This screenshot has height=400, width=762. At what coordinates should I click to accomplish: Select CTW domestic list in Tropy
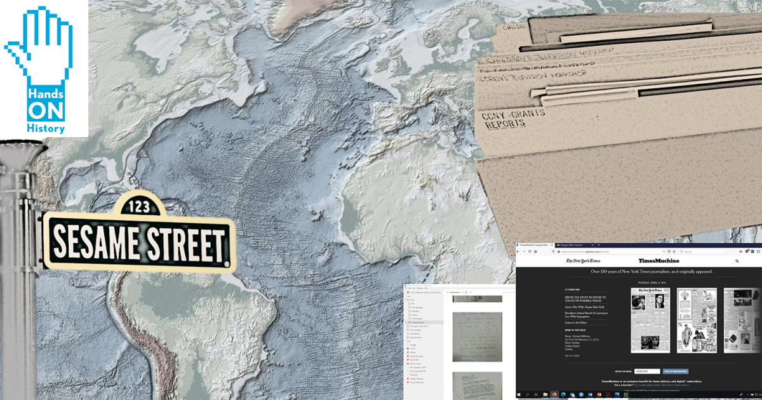[424, 323]
